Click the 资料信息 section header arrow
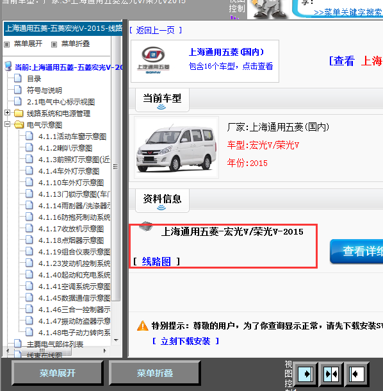 [161, 208]
